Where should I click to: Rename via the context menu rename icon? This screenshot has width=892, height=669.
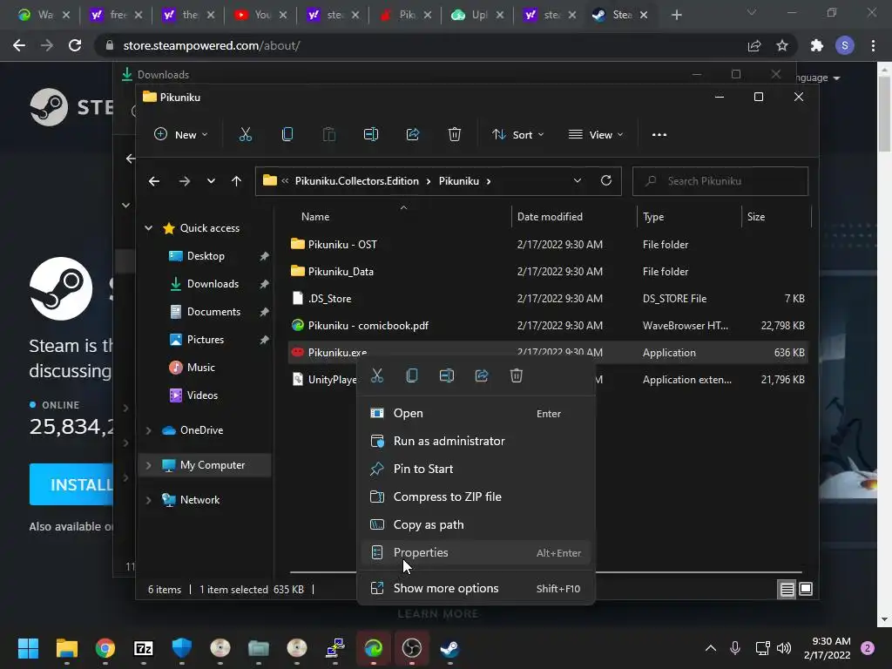pos(447,375)
